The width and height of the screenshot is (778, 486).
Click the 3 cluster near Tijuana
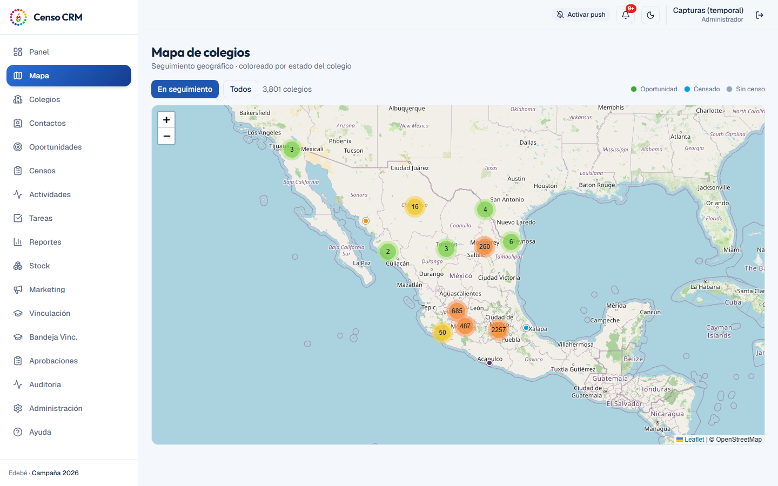[292, 150]
